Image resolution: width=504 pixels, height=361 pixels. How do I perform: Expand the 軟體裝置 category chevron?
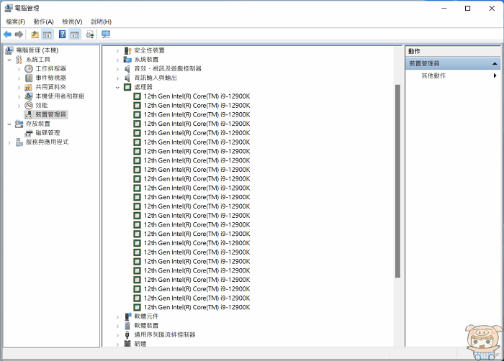pyautogui.click(x=117, y=326)
